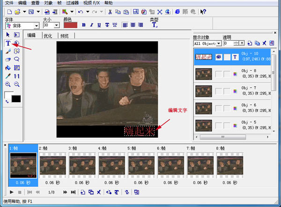
Task: Select the Text tool in the toolbox
Action: click(8, 43)
